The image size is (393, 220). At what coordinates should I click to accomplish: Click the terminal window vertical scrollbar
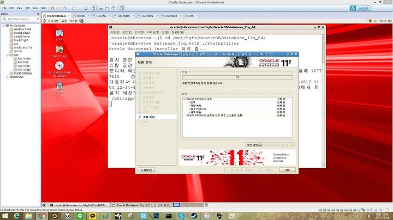pyautogui.click(x=323, y=101)
